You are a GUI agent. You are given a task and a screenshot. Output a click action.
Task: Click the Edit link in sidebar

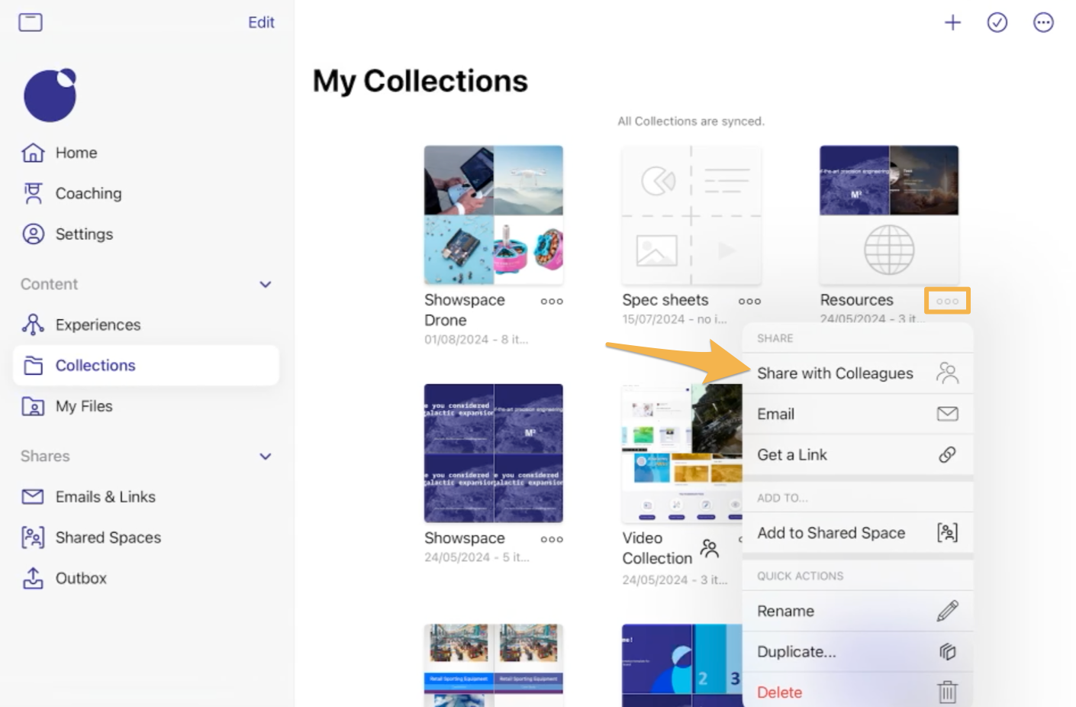pyautogui.click(x=261, y=22)
